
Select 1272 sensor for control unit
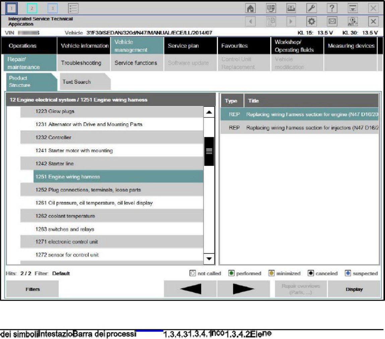(x=112, y=255)
